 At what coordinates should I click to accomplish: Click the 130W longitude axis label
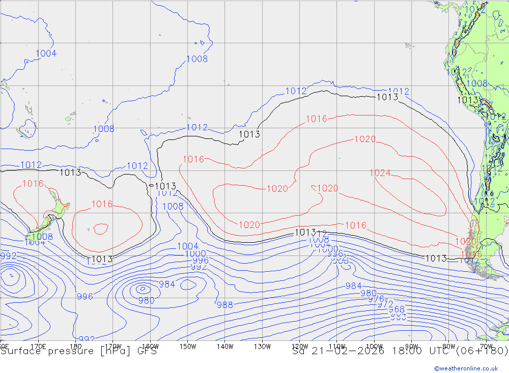tap(262, 347)
